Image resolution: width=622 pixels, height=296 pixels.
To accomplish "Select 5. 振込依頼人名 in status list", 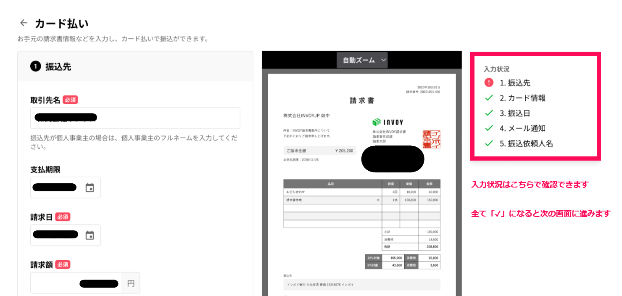I will [x=526, y=143].
